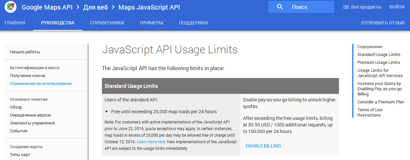410x160 pixels.
Task: Jump to 'Usage Limits for JavaScript API Services'
Action: pyautogui.click(x=380, y=73)
